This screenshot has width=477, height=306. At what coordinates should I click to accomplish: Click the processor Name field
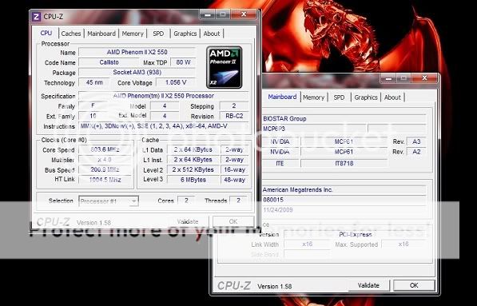pos(137,52)
